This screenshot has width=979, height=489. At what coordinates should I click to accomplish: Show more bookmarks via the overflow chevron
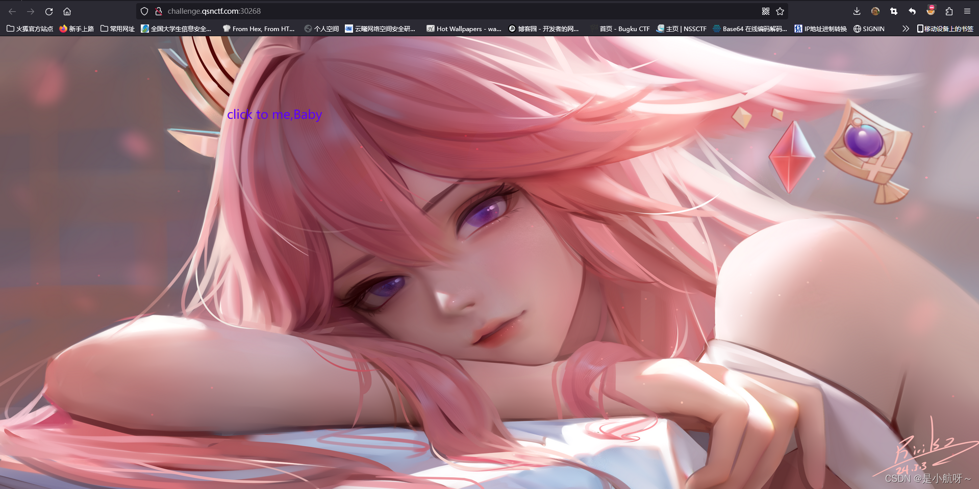[x=906, y=29]
